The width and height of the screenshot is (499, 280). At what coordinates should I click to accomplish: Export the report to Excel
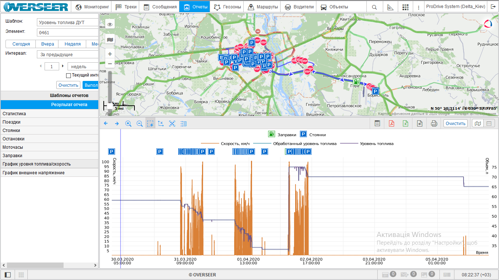pyautogui.click(x=405, y=124)
